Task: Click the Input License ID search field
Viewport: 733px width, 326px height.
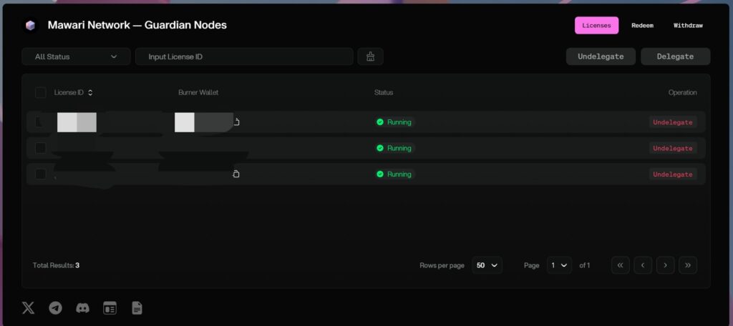Action: tap(244, 56)
